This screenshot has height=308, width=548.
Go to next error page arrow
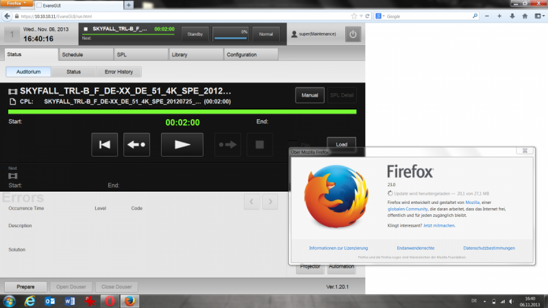(x=271, y=201)
